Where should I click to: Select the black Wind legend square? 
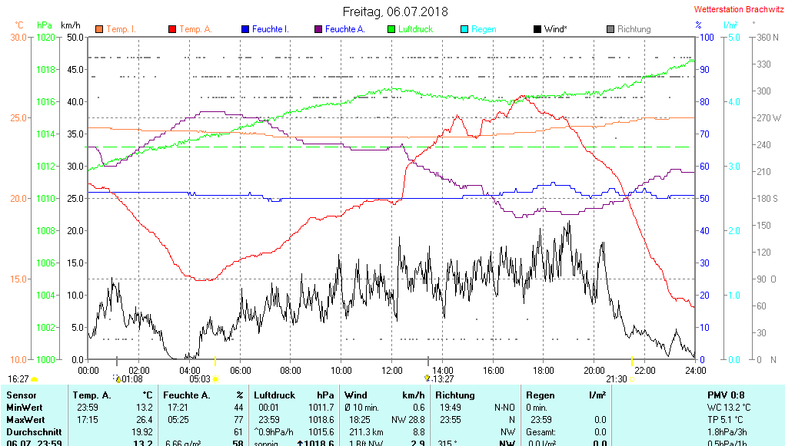(537, 29)
